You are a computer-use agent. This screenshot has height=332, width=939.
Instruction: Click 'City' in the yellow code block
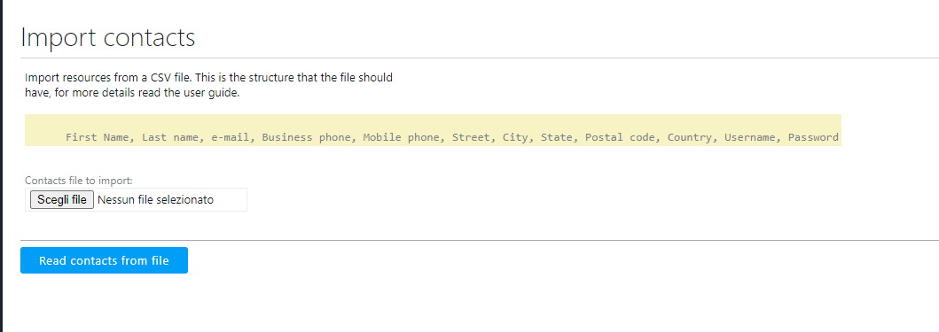(x=515, y=137)
